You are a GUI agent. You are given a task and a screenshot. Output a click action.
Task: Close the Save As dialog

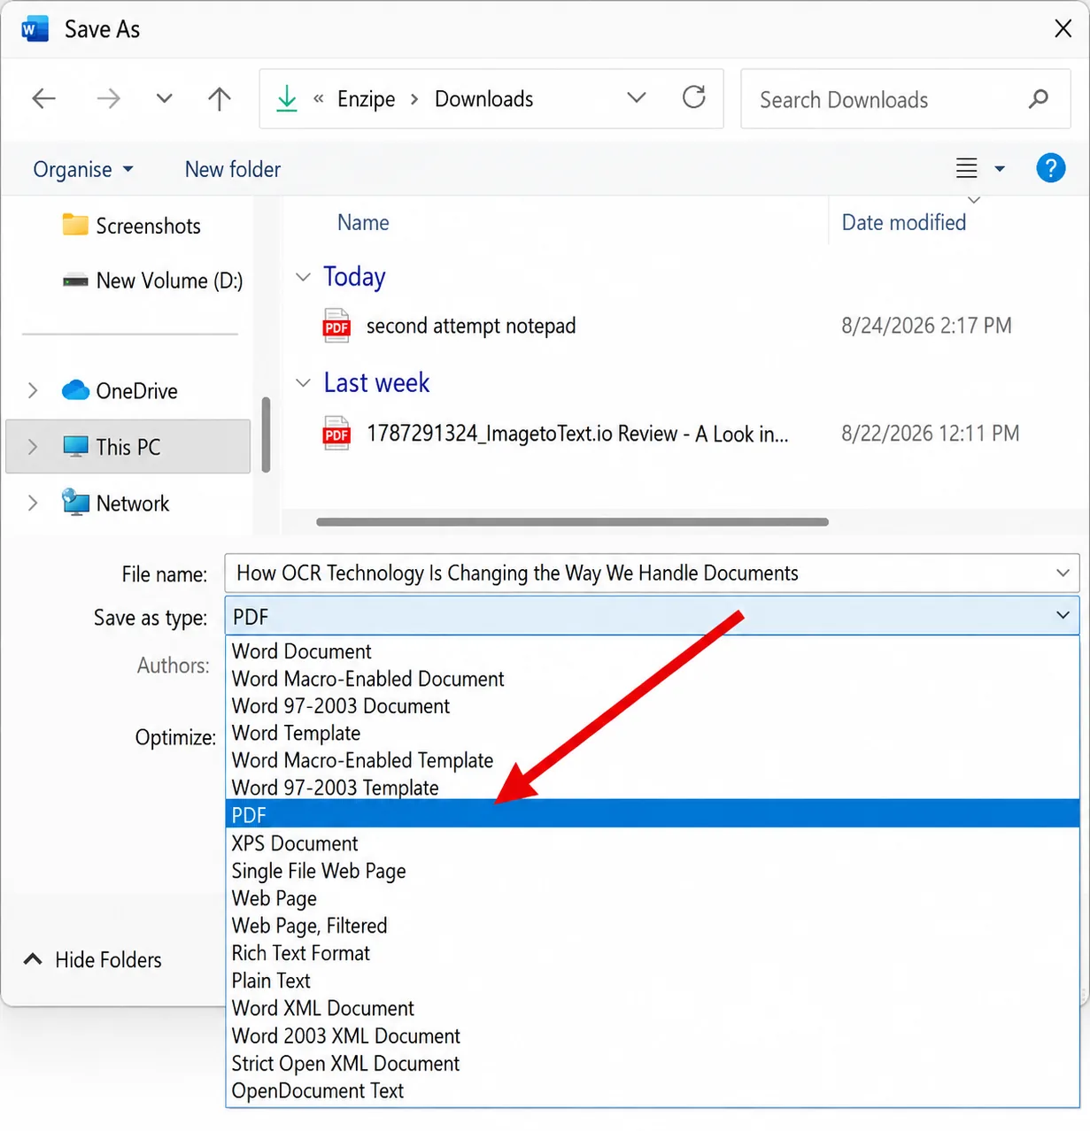pos(1063,28)
